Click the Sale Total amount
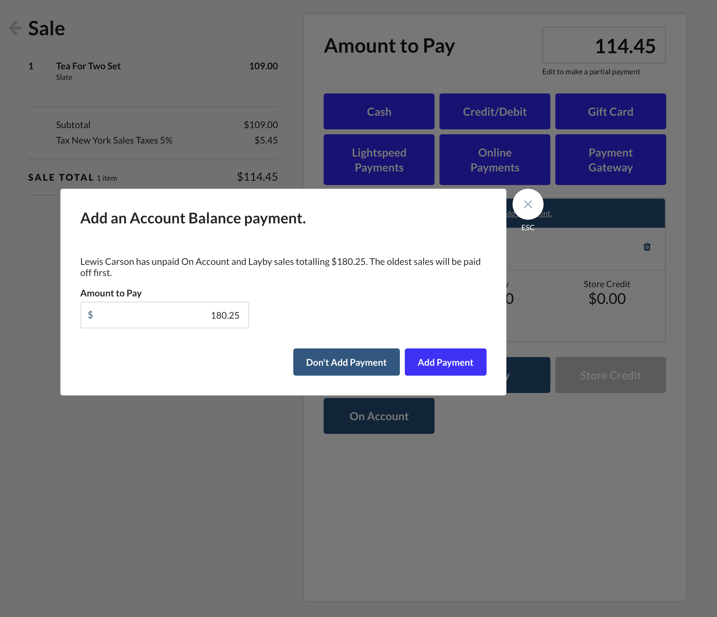The height and width of the screenshot is (617, 717). 257,177
